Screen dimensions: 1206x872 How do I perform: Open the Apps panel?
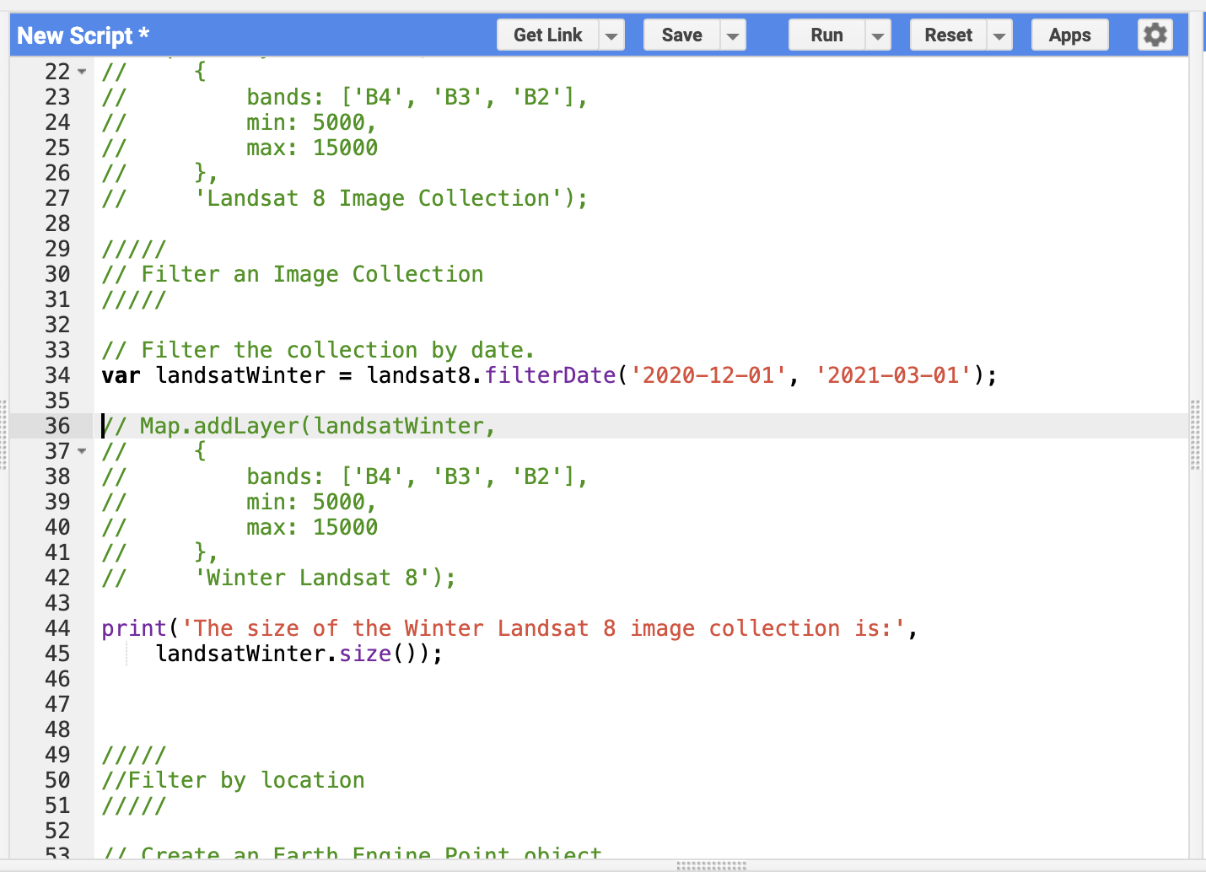(x=1069, y=35)
